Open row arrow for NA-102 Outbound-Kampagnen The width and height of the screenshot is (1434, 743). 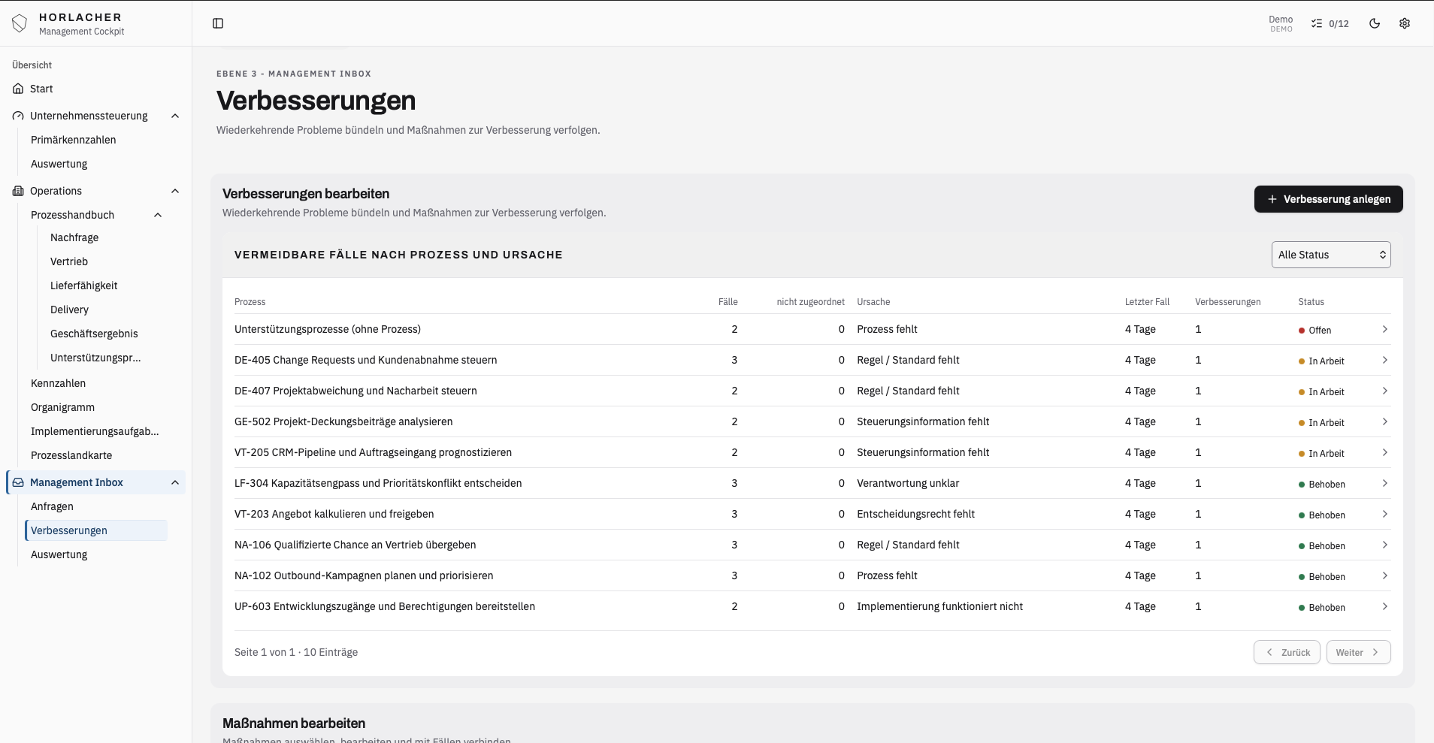[1384, 575]
